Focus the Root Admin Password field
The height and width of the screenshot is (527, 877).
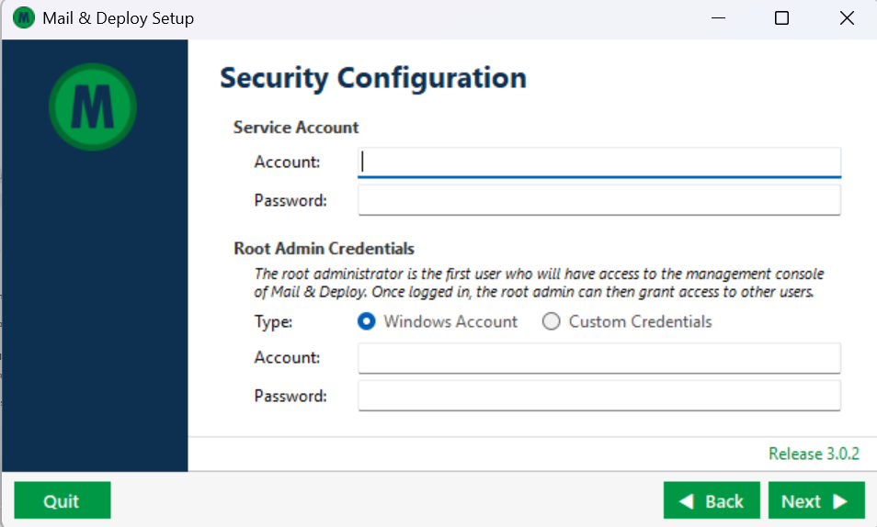point(599,397)
